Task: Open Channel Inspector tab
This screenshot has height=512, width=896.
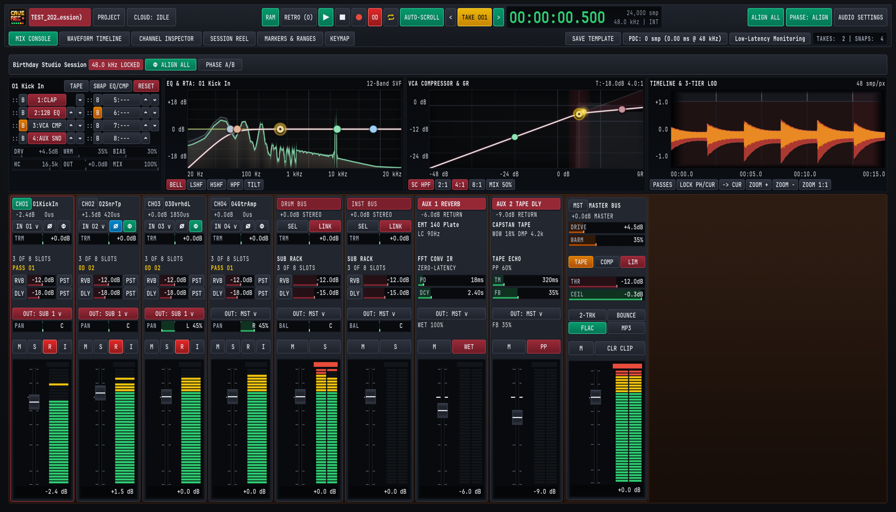Action: point(166,38)
